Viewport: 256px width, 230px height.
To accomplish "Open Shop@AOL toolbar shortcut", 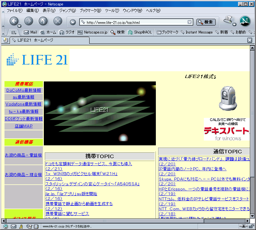I will click(x=140, y=32).
